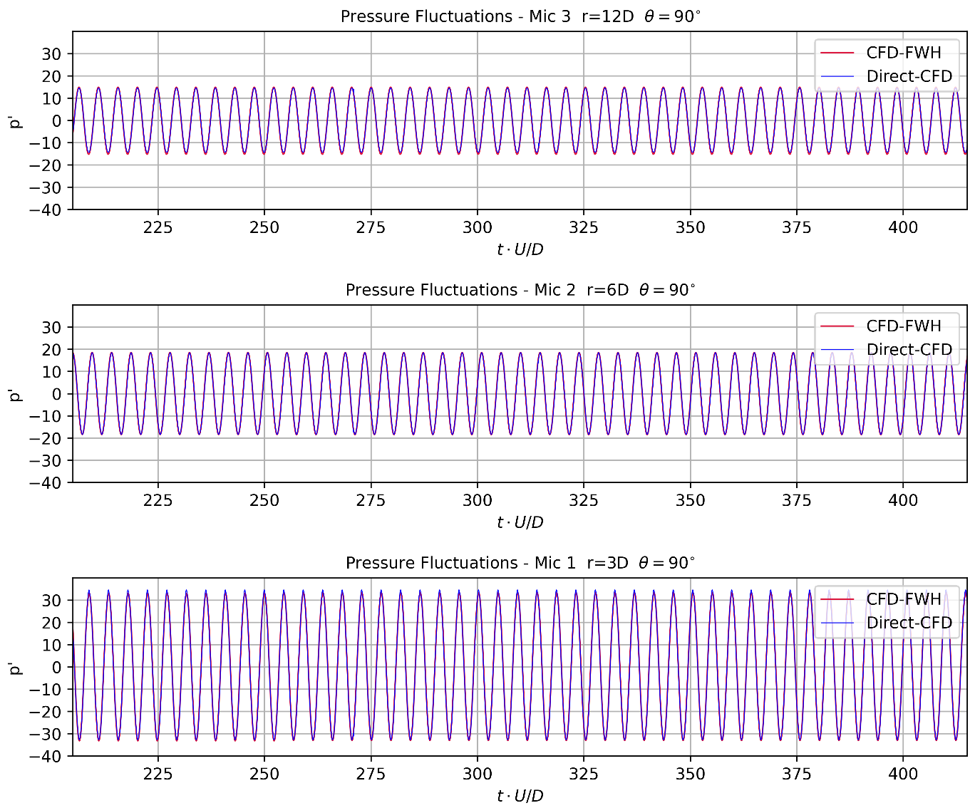Click the Mic 3 r=12D plot title
The image size is (975, 808).
coord(520,16)
